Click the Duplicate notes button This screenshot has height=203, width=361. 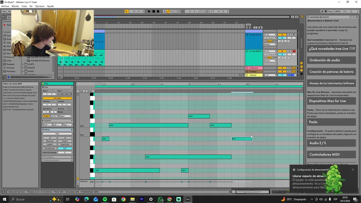tap(65, 144)
